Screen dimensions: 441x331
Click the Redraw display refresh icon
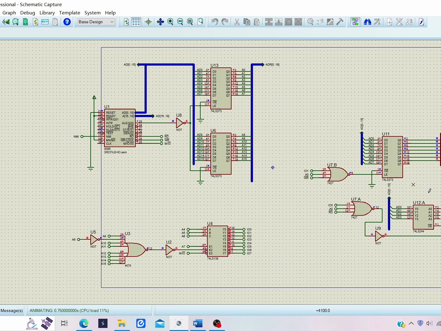(126, 22)
